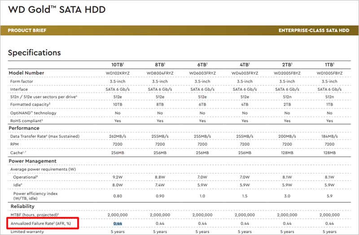Viewport: 359px width, 235px height.
Task: Click the Operational row label
Action: [x=26, y=177]
